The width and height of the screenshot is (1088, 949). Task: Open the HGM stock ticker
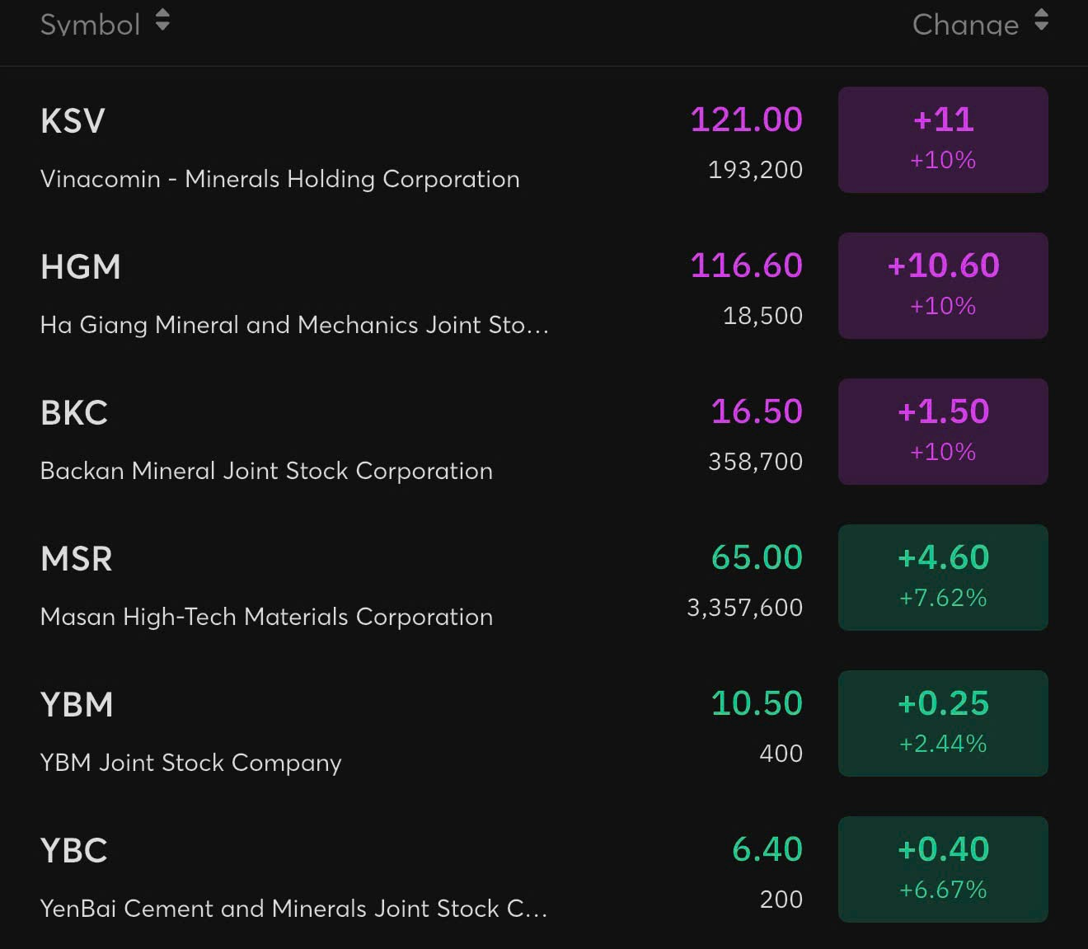(x=81, y=267)
